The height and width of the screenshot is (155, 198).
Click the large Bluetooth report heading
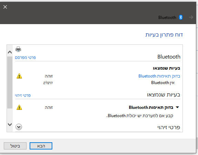click(x=169, y=57)
